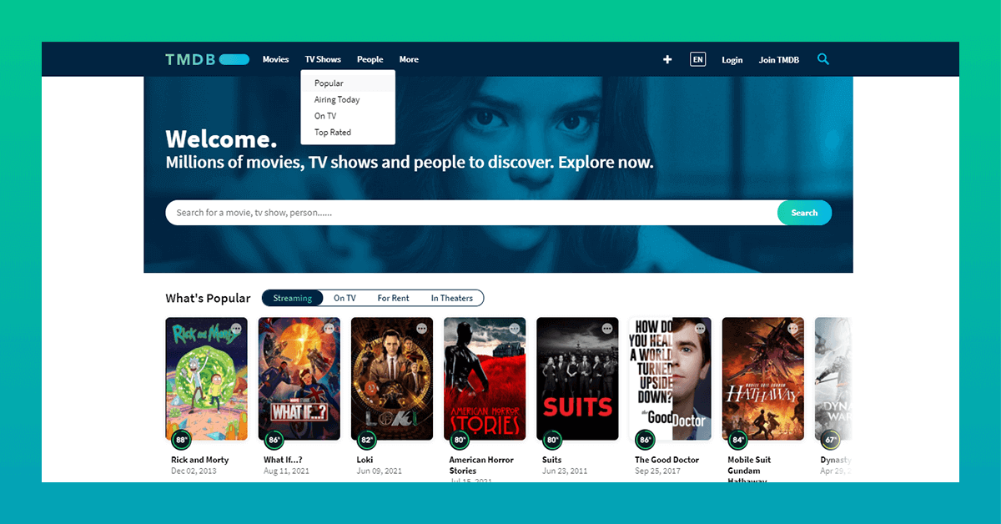Screen dimensions: 1001x524
Task: Click the Login link
Action: pos(732,60)
